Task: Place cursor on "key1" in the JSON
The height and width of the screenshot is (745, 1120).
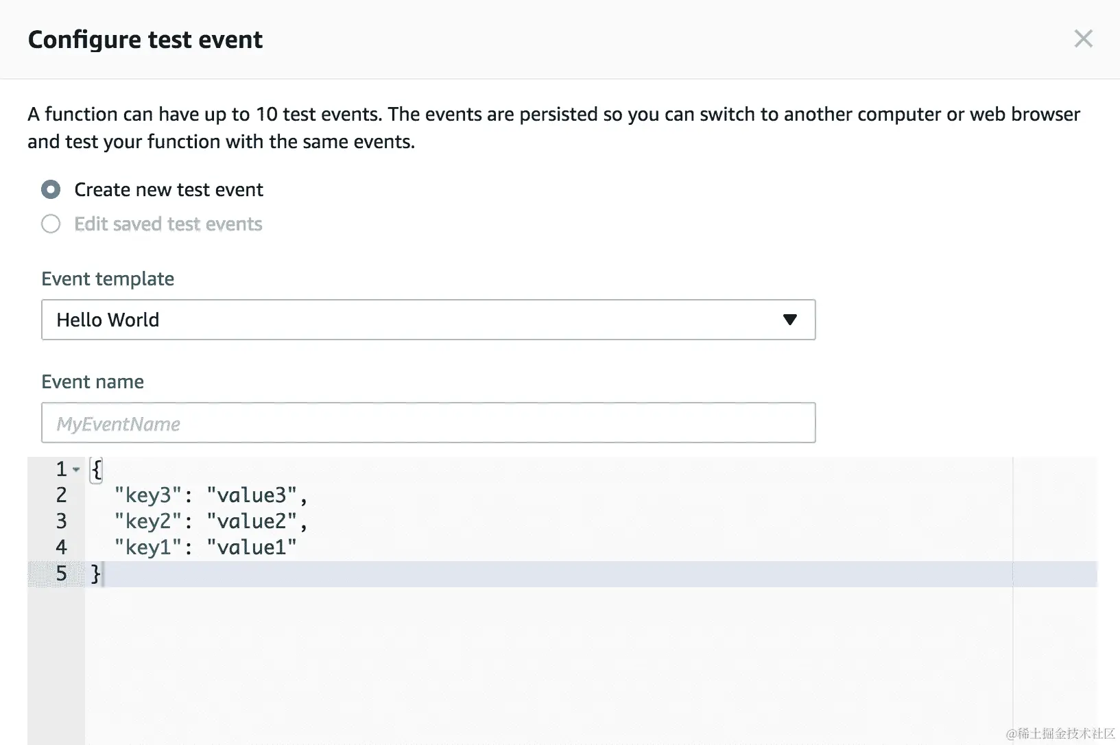Action: coord(148,547)
